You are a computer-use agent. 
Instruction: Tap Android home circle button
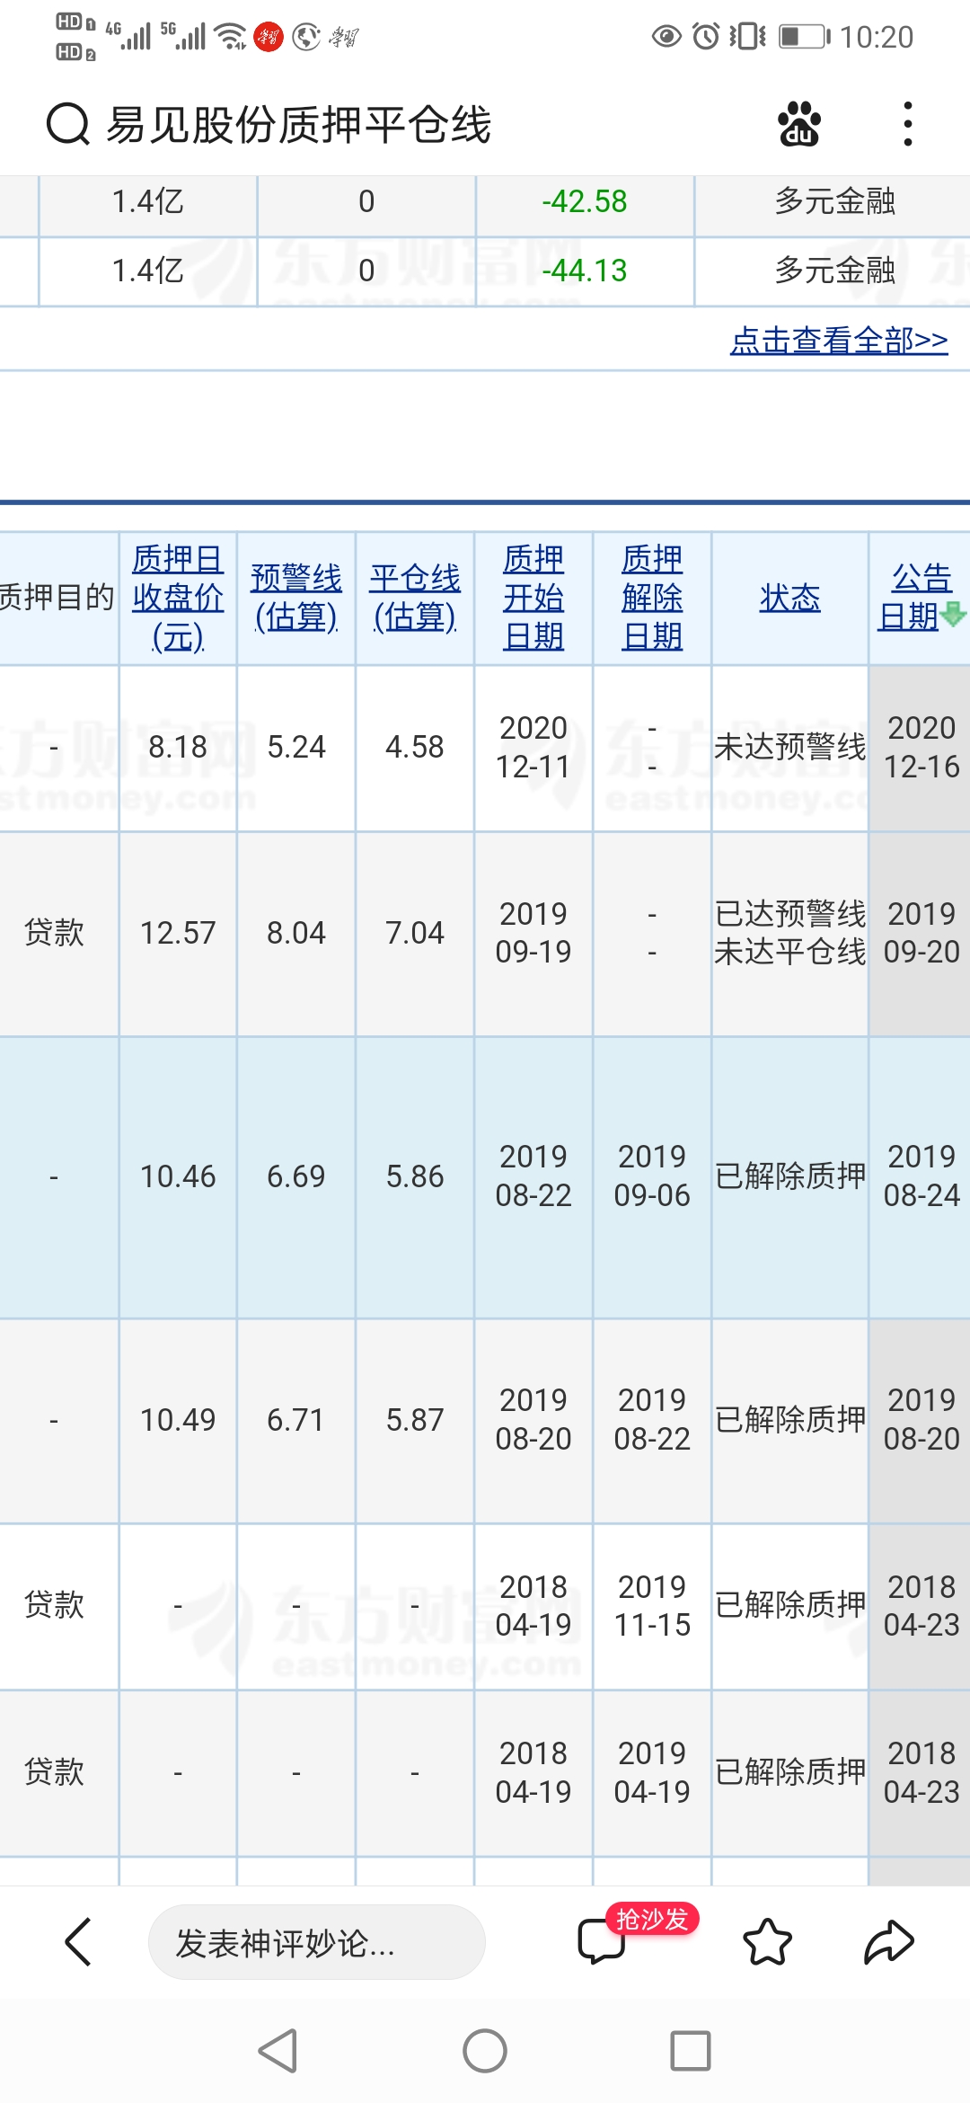pyautogui.click(x=485, y=2051)
